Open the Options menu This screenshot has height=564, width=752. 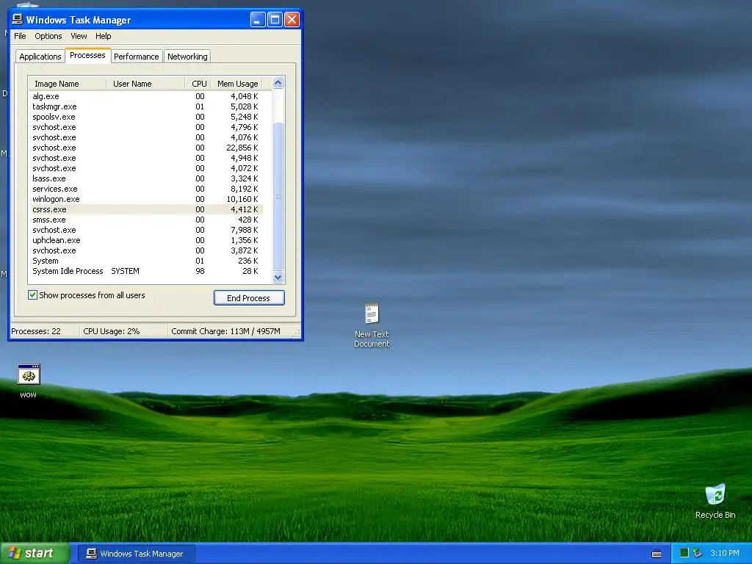(x=48, y=36)
